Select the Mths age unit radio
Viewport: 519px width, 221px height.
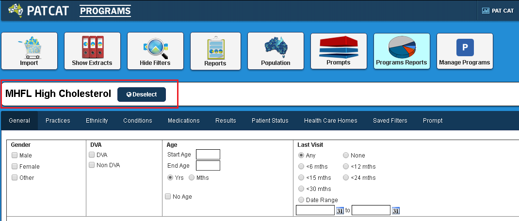tap(192, 177)
